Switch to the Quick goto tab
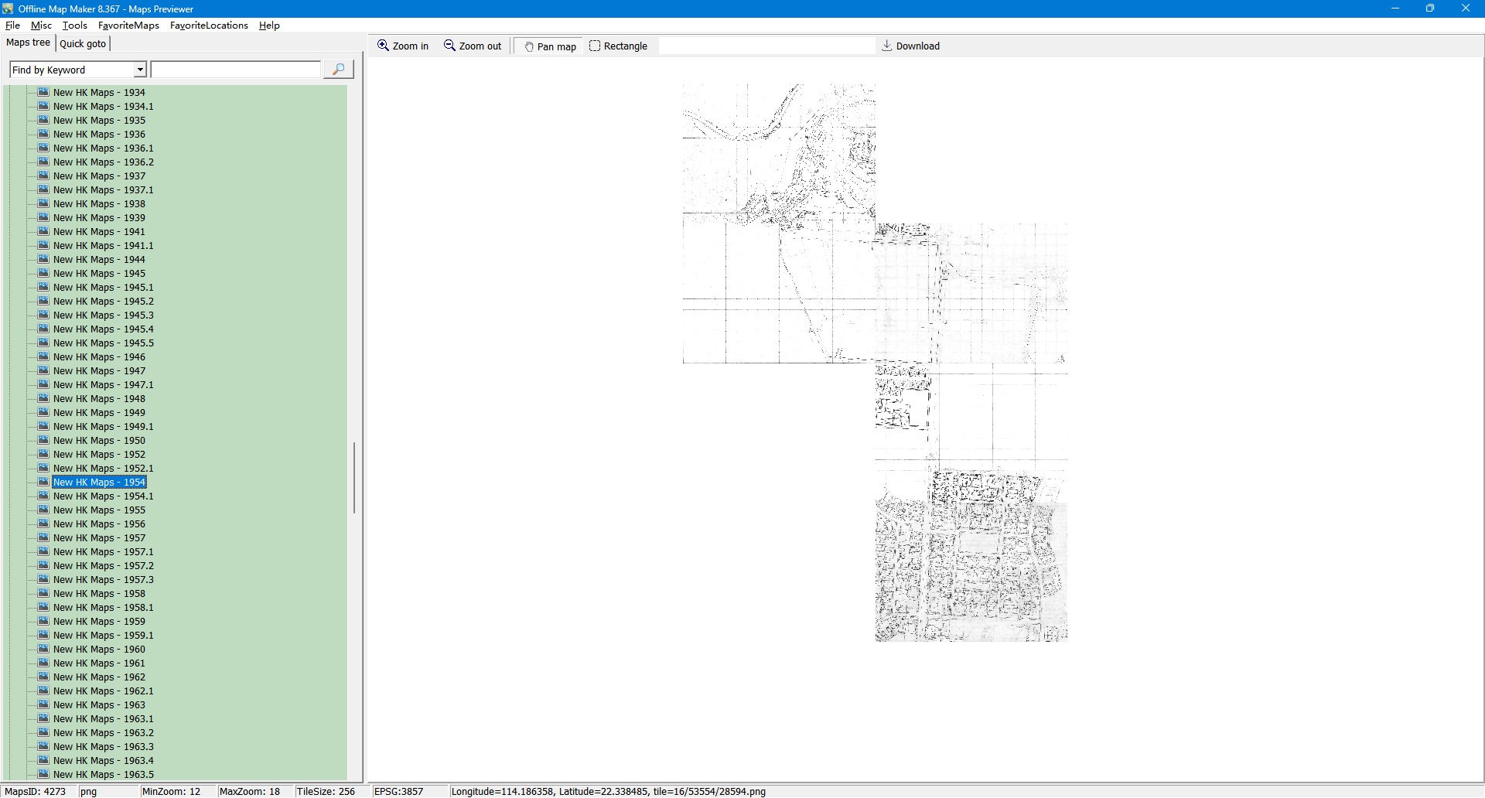 pyautogui.click(x=83, y=44)
